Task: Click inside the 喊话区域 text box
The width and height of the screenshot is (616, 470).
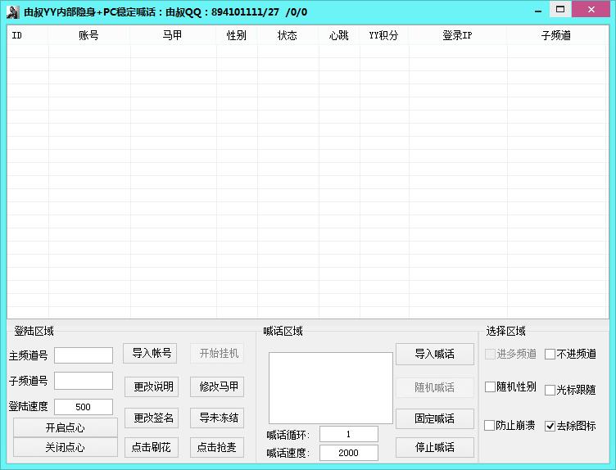Action: click(331, 388)
